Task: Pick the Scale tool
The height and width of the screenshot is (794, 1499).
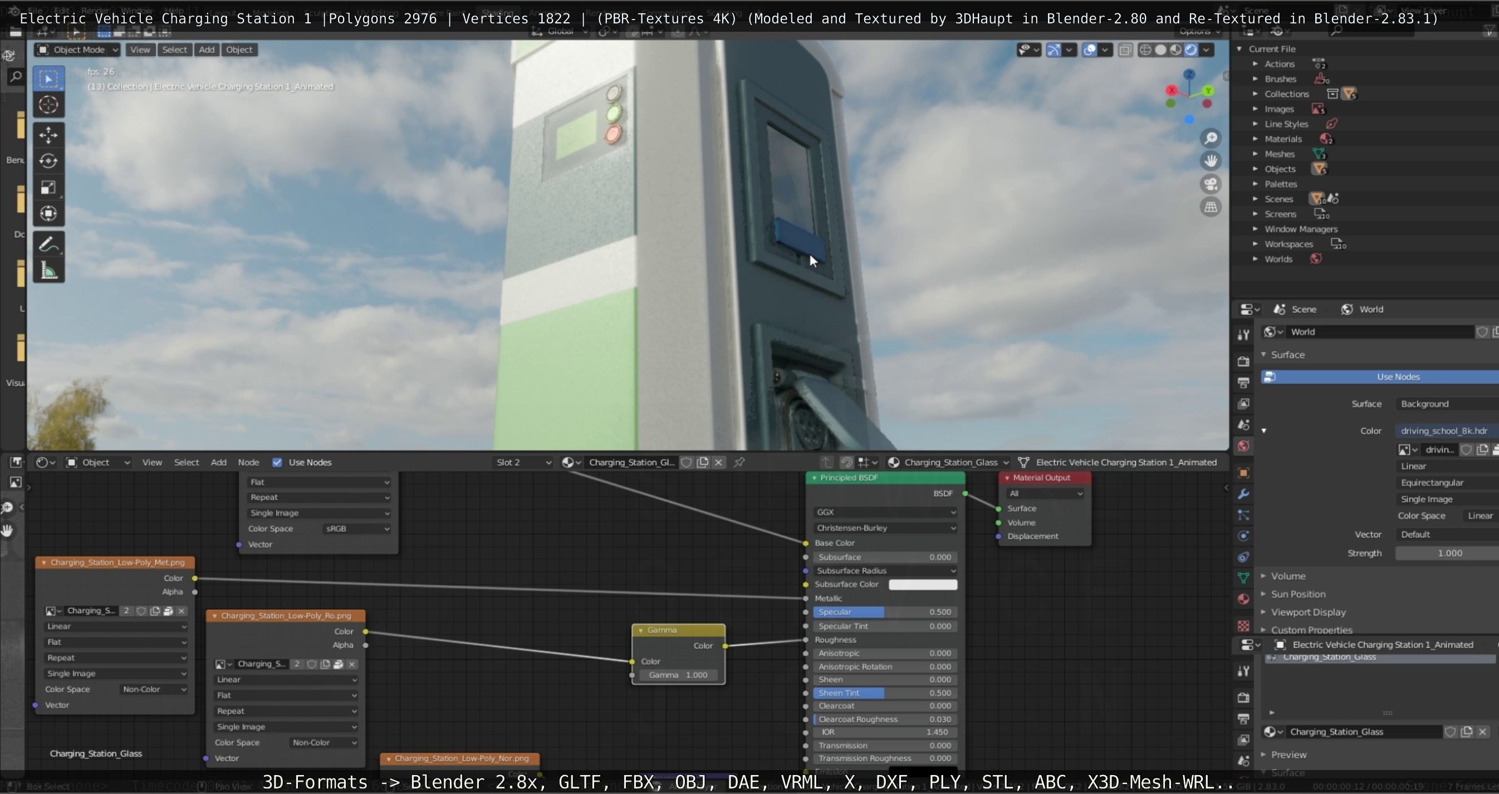Action: 48,187
